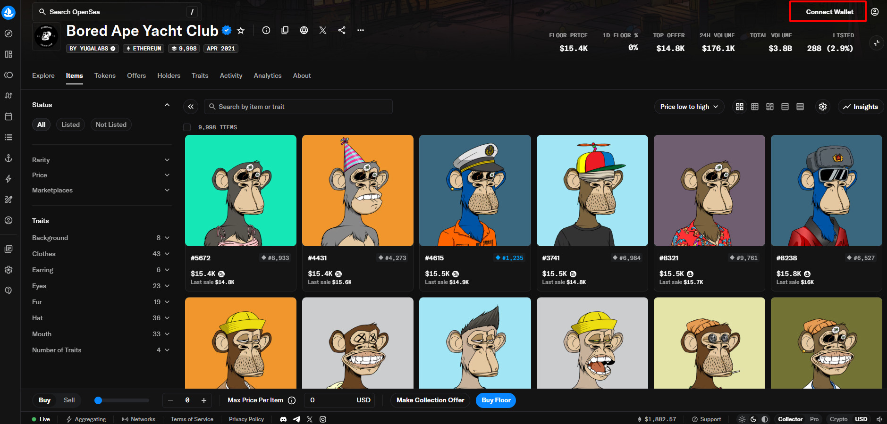
Task: Share the Bored Ape Yacht Club collection
Action: [342, 30]
